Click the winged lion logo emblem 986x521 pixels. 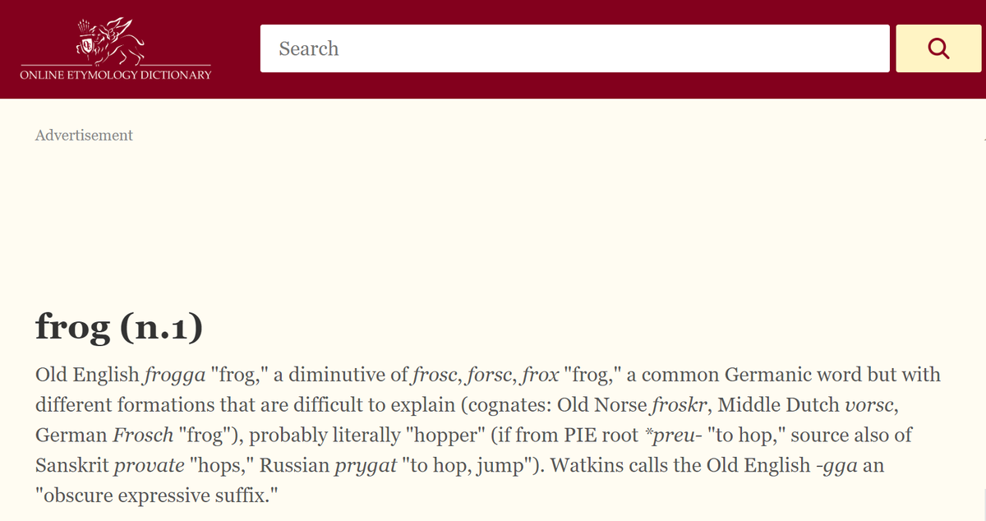(113, 40)
